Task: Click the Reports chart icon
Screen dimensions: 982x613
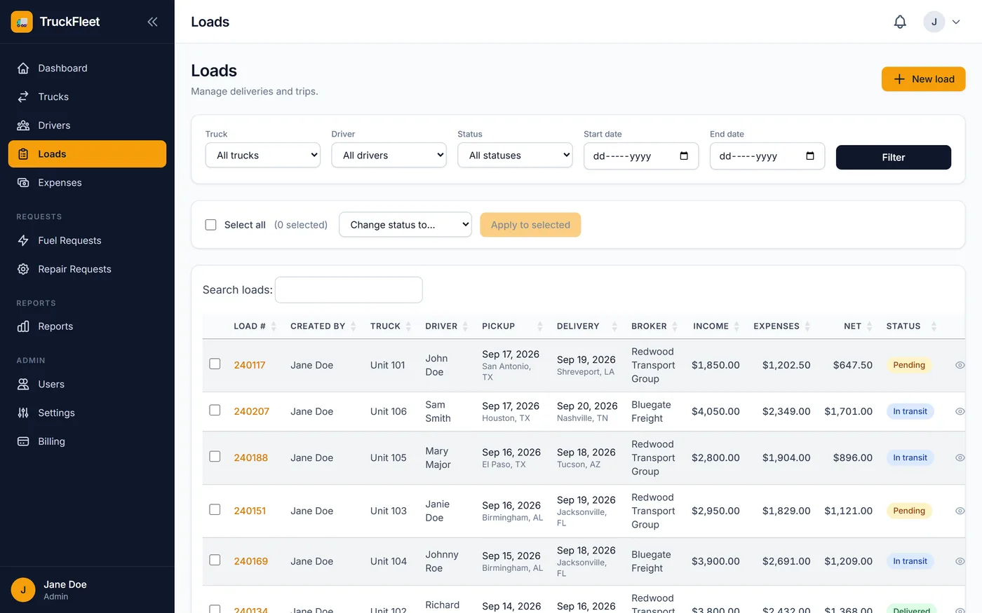Action: (23, 326)
